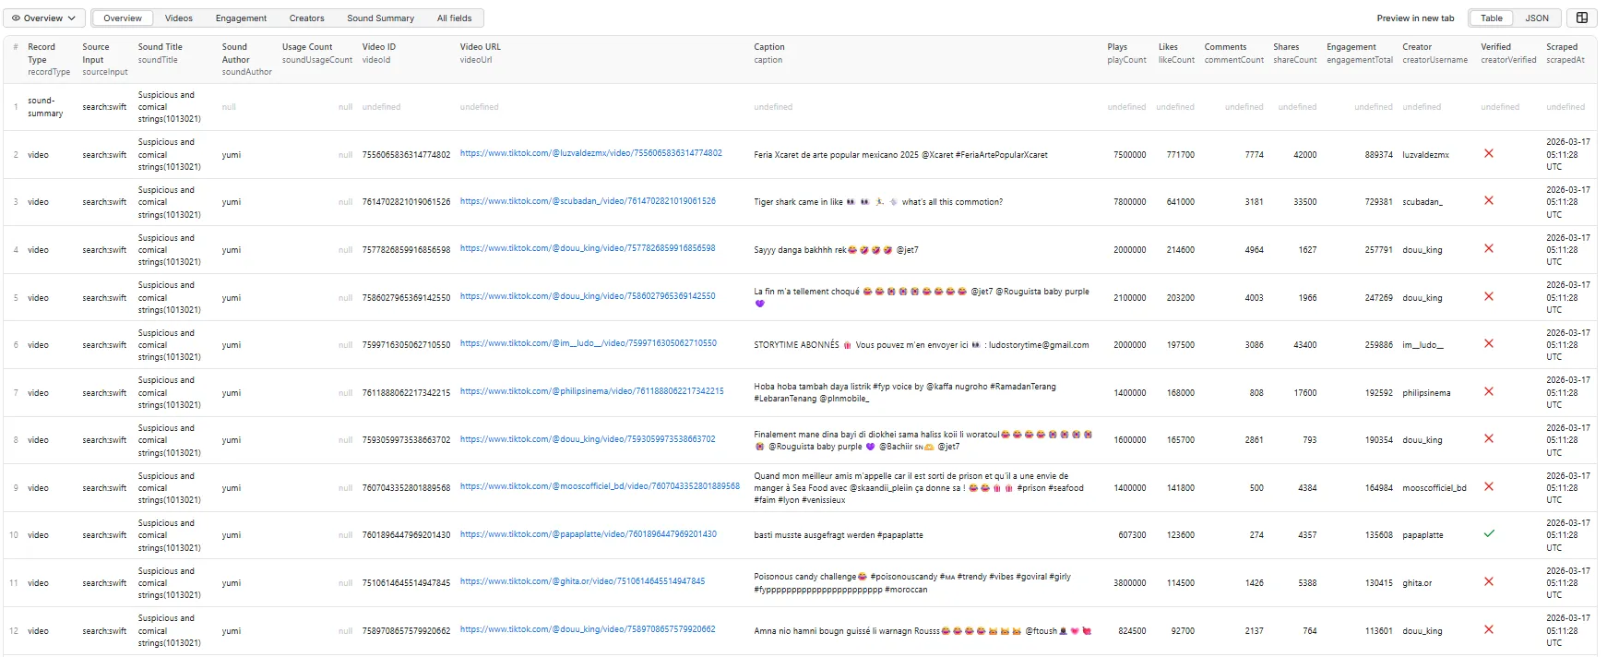Click video ID 7556065836314774802
Image resolution: width=1607 pixels, height=657 pixels.
pyautogui.click(x=406, y=155)
